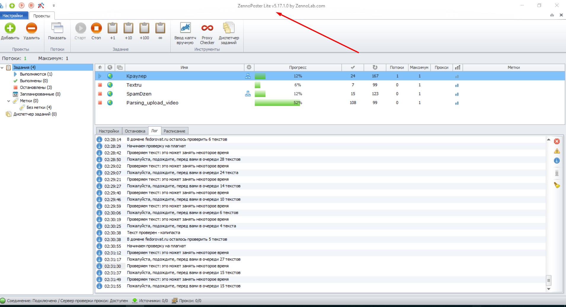Sort by the Максимум column header

click(419, 67)
